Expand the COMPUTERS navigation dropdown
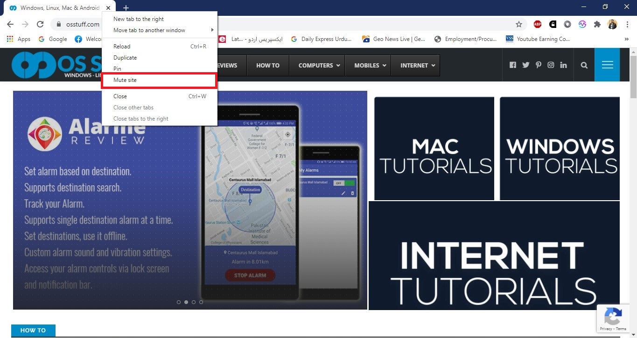The image size is (637, 338). click(317, 65)
